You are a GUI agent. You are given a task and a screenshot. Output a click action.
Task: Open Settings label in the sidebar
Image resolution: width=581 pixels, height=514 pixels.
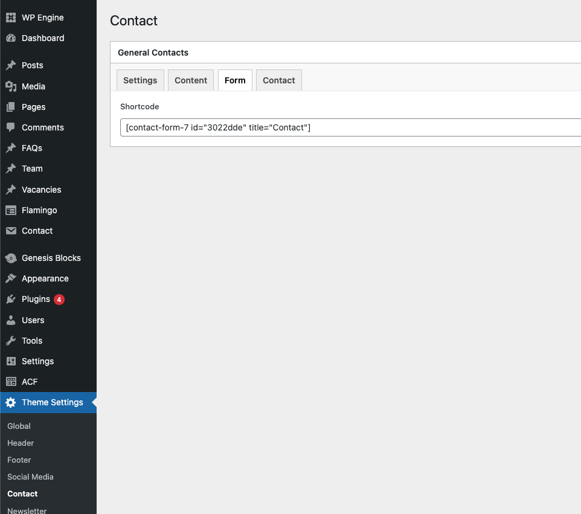pos(38,361)
